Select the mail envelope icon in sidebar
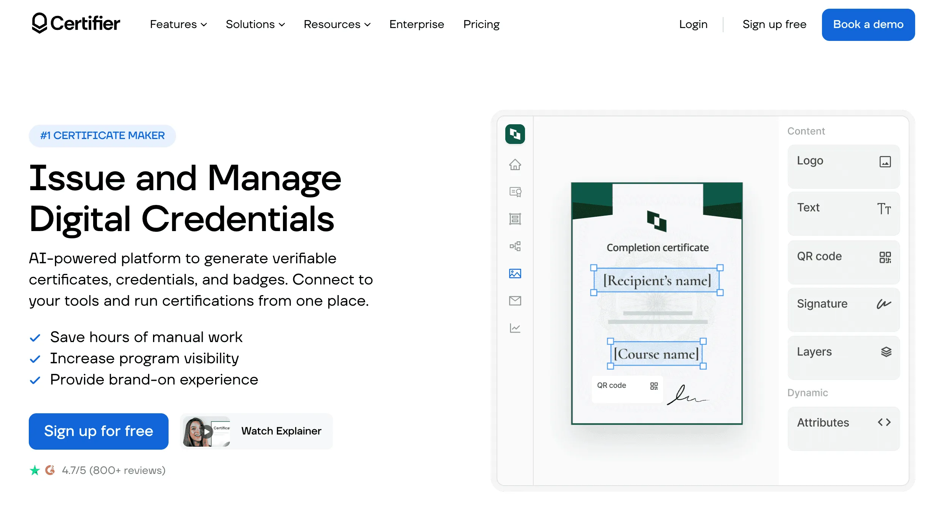 (515, 301)
